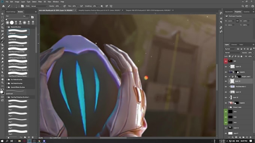Select the Zoom tool
This screenshot has width=255, height=143.
pyautogui.click(x=2, y=83)
